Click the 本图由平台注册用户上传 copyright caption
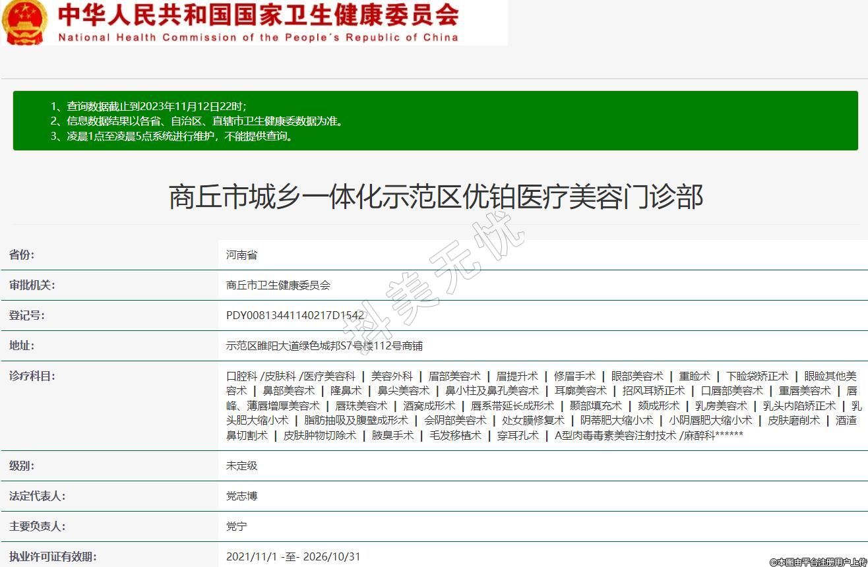This screenshot has height=567, width=868. (817, 562)
